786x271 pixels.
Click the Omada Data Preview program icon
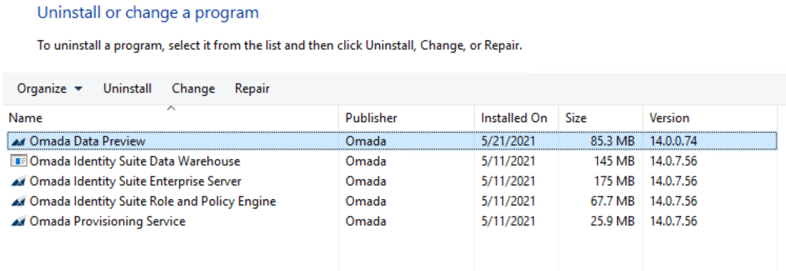coord(18,141)
